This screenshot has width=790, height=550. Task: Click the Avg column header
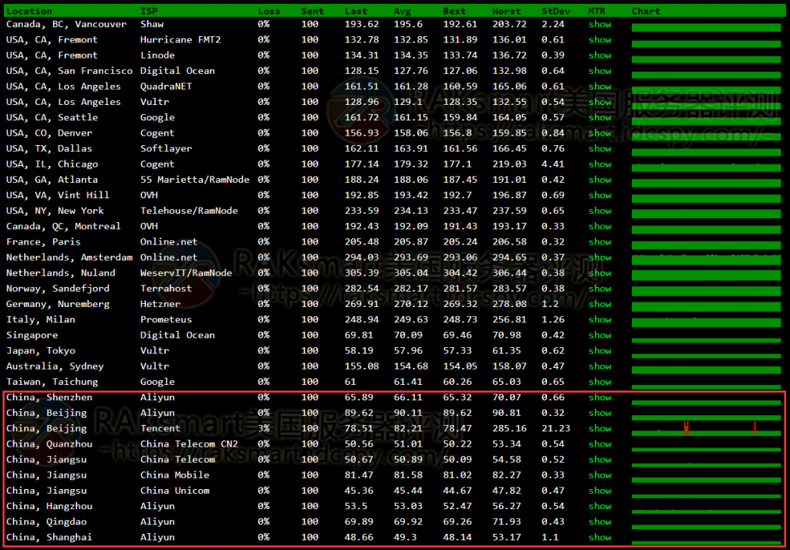[403, 11]
